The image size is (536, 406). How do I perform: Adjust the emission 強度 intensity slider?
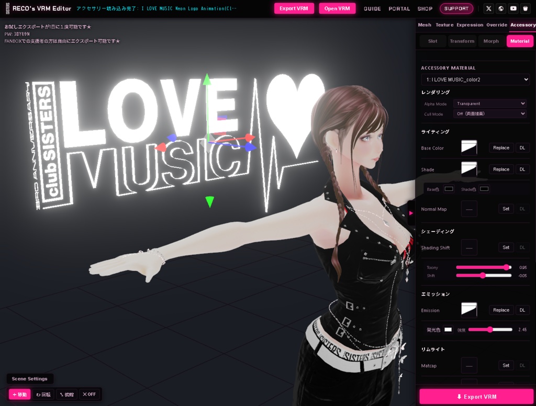point(490,330)
